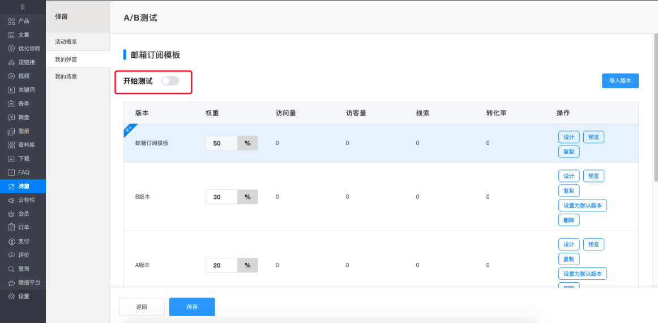
Task: Click the 查询 magnifier icon
Action: tap(11, 269)
